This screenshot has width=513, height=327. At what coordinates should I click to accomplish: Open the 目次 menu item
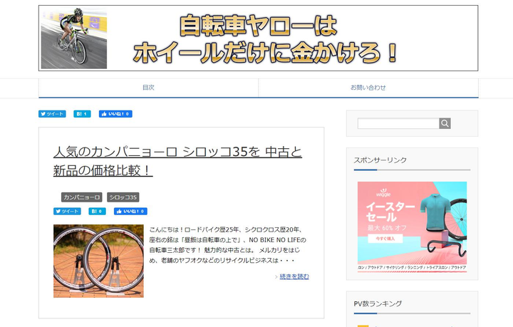point(148,88)
